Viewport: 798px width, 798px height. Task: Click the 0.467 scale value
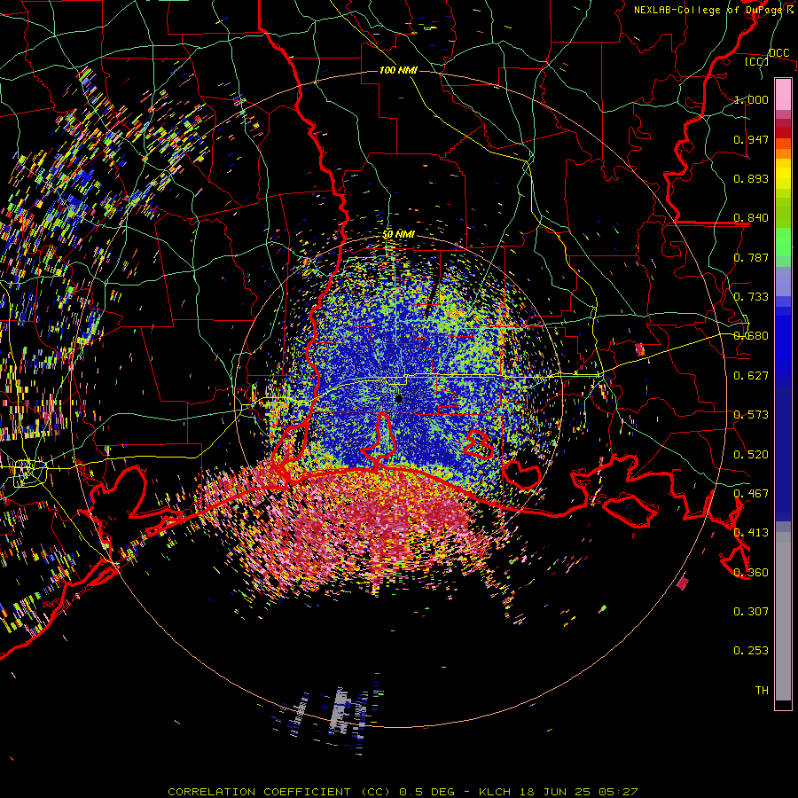[751, 494]
